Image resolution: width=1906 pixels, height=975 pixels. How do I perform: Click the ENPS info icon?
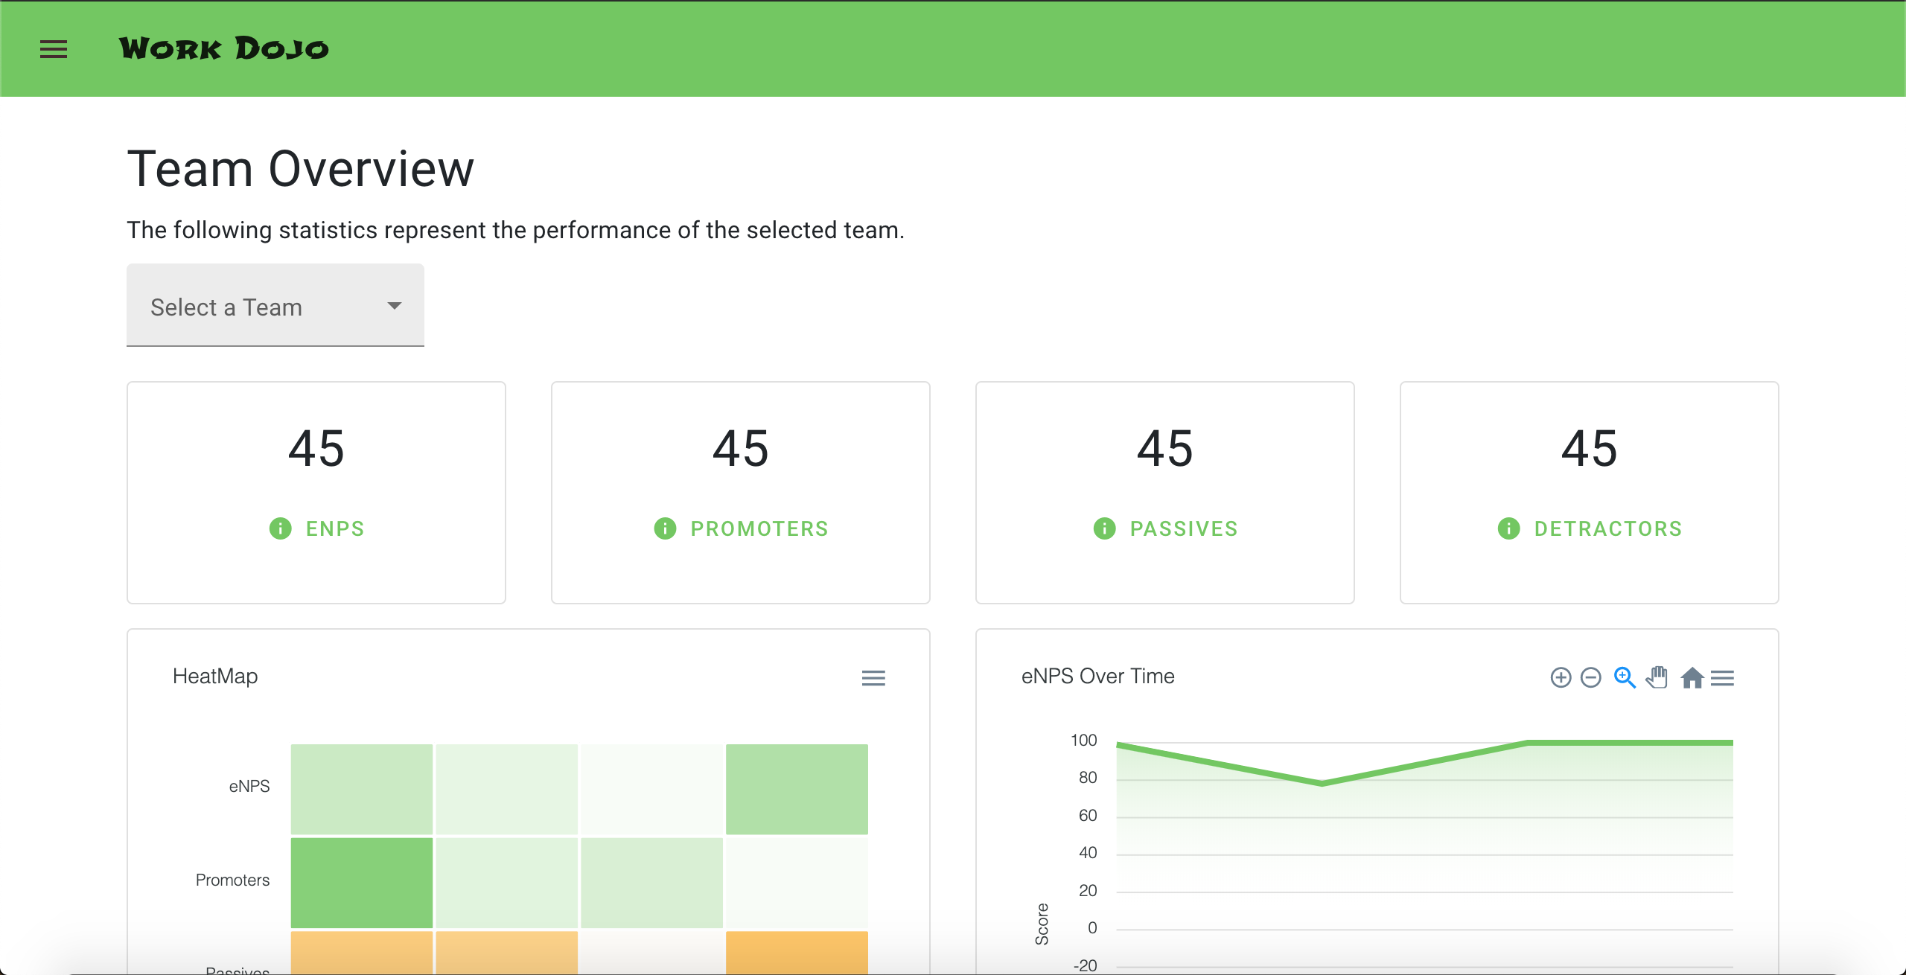[x=280, y=528]
